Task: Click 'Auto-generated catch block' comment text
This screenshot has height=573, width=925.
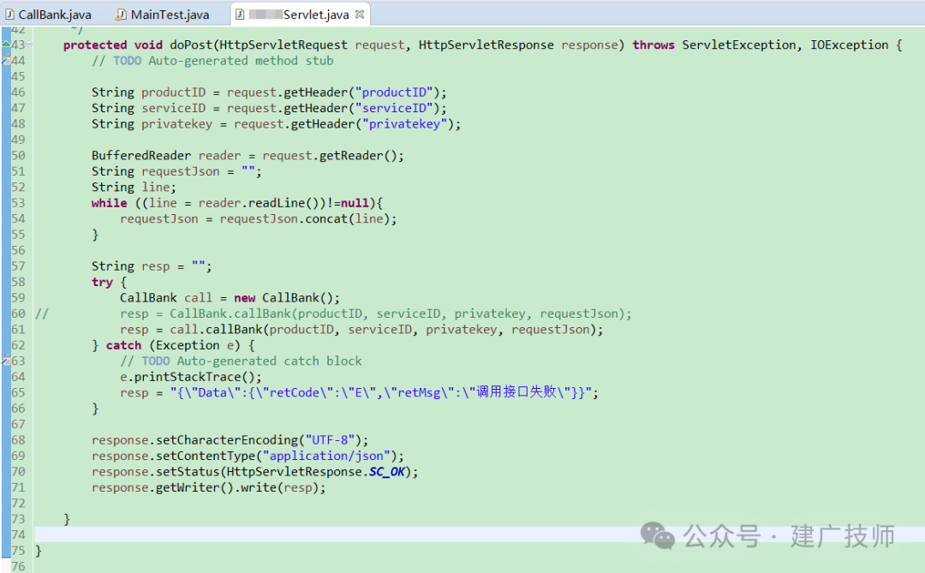Action: 269,361
